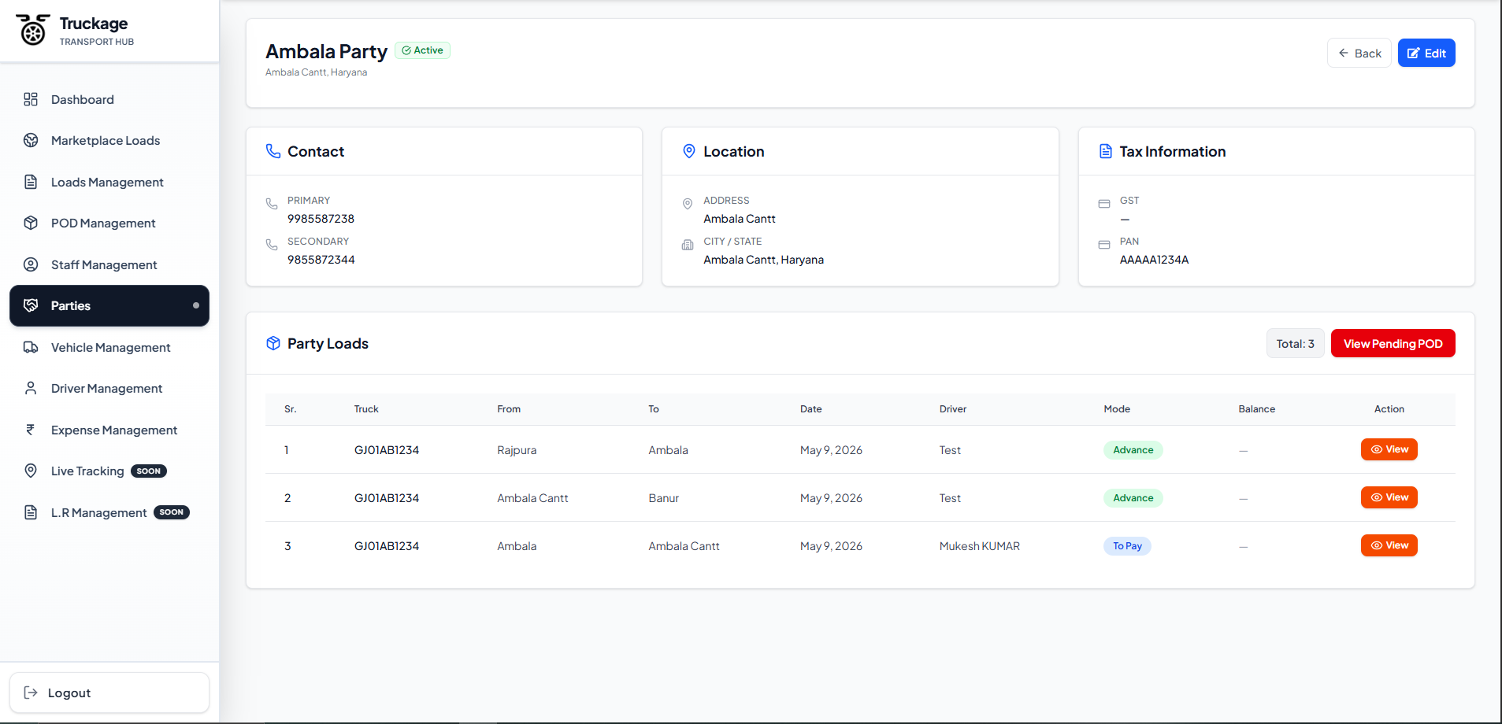Click Advance badge in Rajpura row
The width and height of the screenshot is (1502, 724).
pyautogui.click(x=1133, y=450)
